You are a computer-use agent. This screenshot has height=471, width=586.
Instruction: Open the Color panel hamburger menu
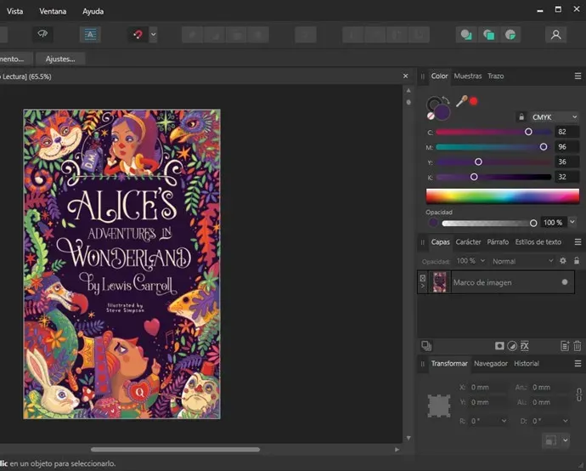pyautogui.click(x=578, y=77)
